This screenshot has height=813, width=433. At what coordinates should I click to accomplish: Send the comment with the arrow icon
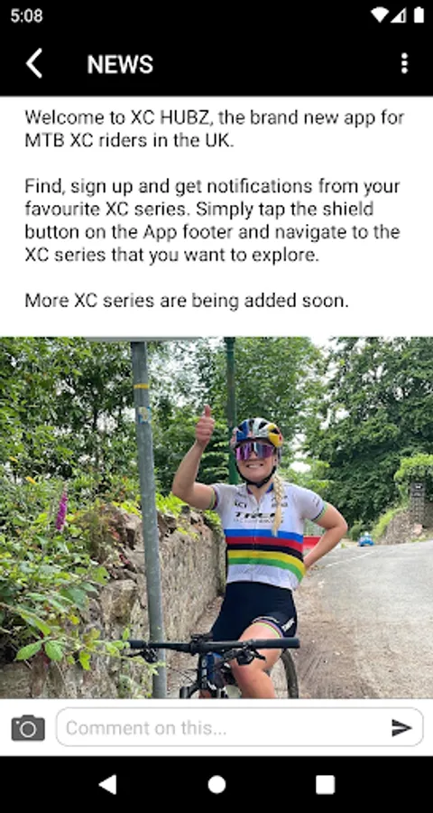point(401,728)
